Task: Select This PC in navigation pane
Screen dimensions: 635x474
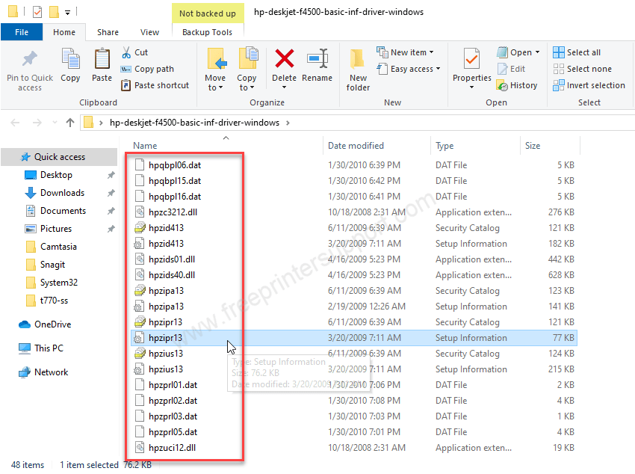Action: click(49, 348)
